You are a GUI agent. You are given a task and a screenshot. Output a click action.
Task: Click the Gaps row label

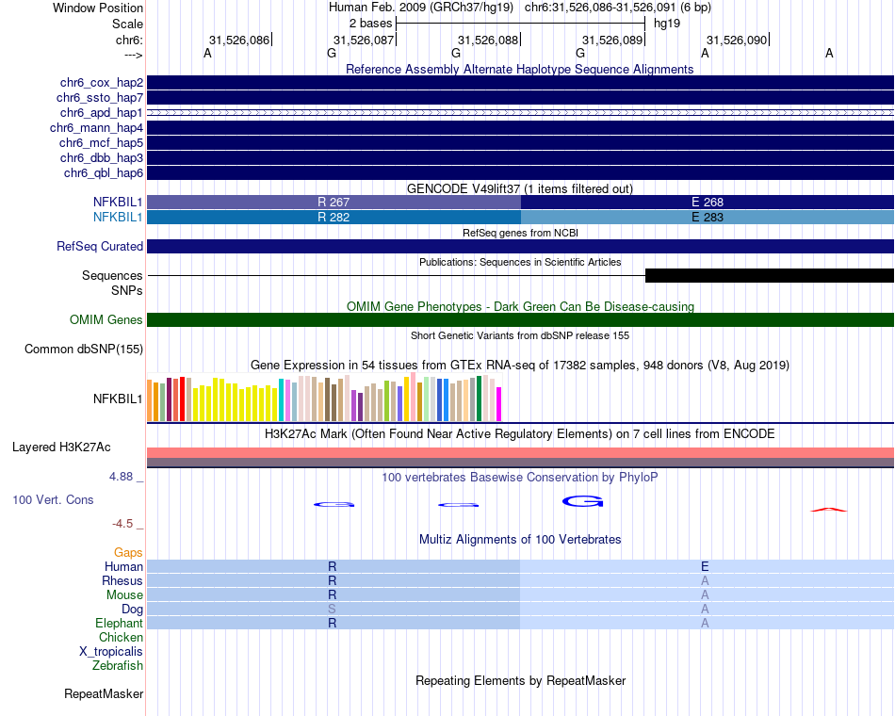(x=128, y=552)
